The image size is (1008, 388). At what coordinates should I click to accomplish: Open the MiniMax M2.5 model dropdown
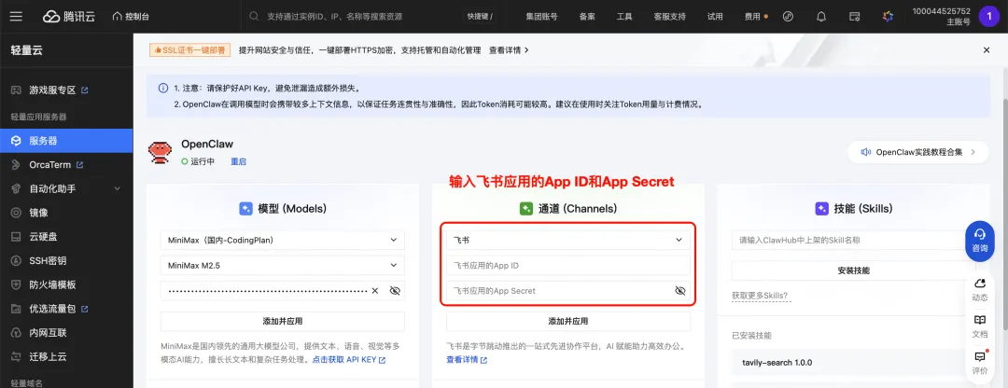[282, 265]
